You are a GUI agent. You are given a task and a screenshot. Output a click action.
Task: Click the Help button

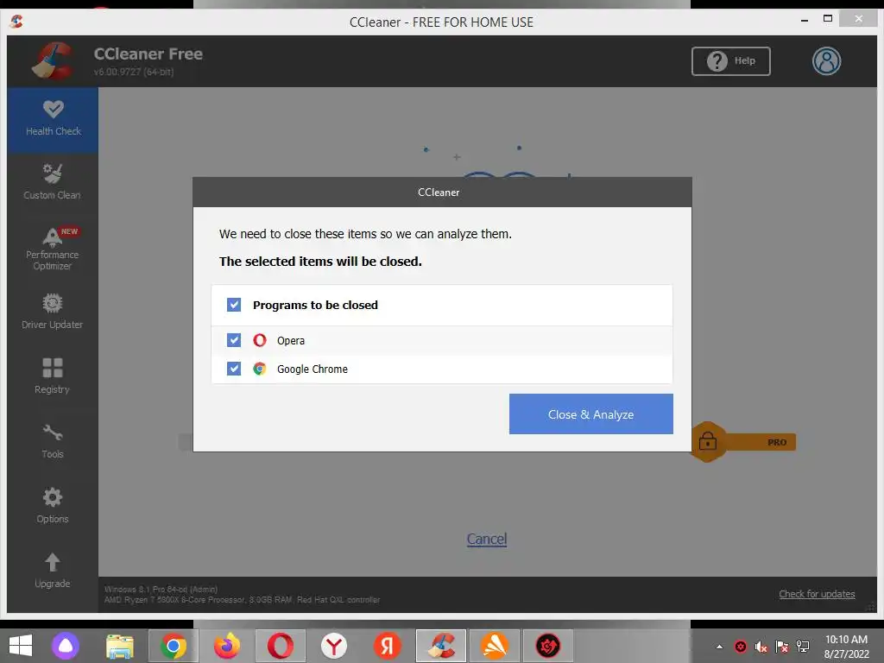click(730, 61)
